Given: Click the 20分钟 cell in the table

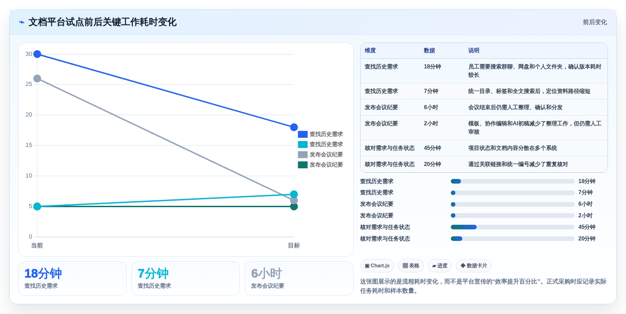Looking at the screenshot, I should pyautogui.click(x=432, y=165).
